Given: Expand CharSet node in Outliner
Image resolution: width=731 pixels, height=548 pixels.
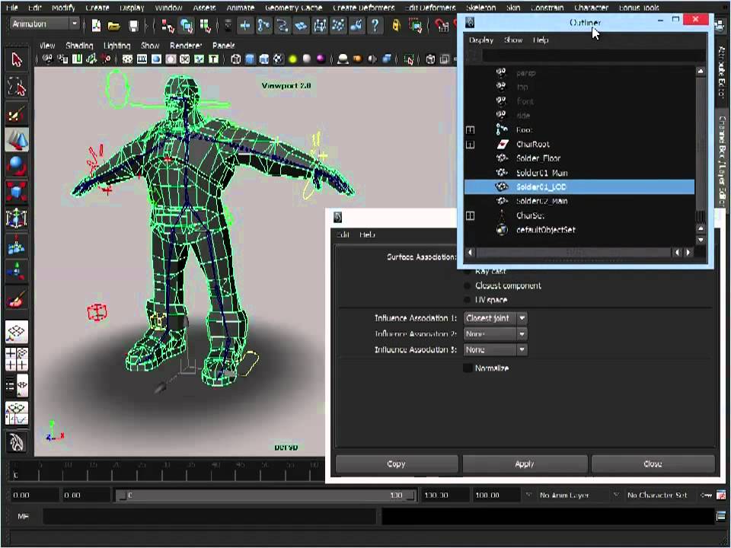Looking at the screenshot, I should 471,215.
